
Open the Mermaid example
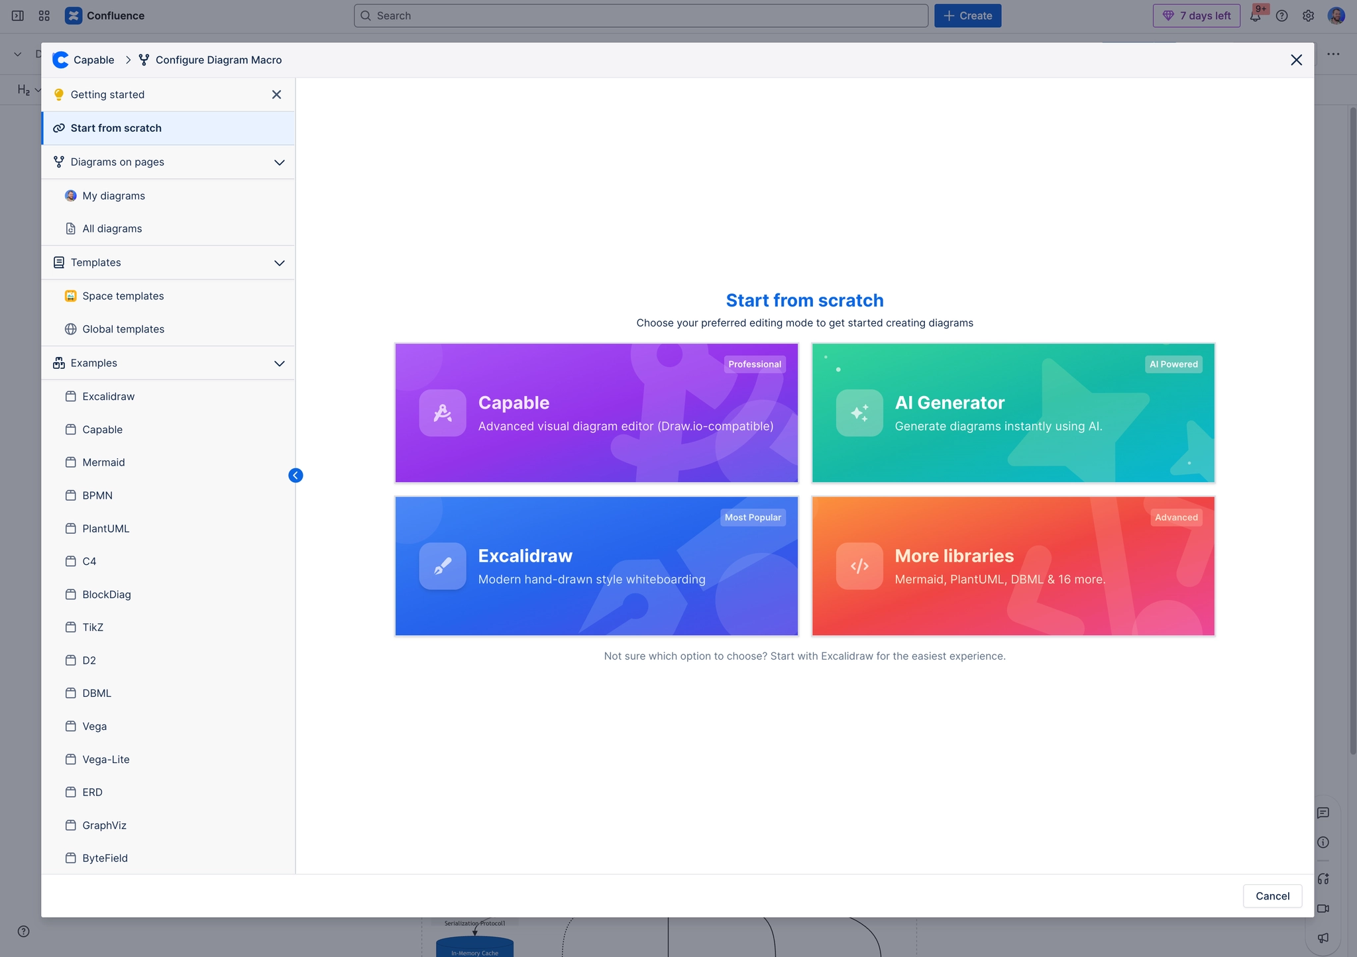coord(103,462)
